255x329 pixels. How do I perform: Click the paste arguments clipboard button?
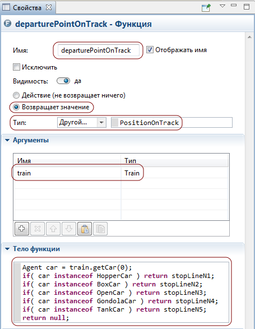85,229
